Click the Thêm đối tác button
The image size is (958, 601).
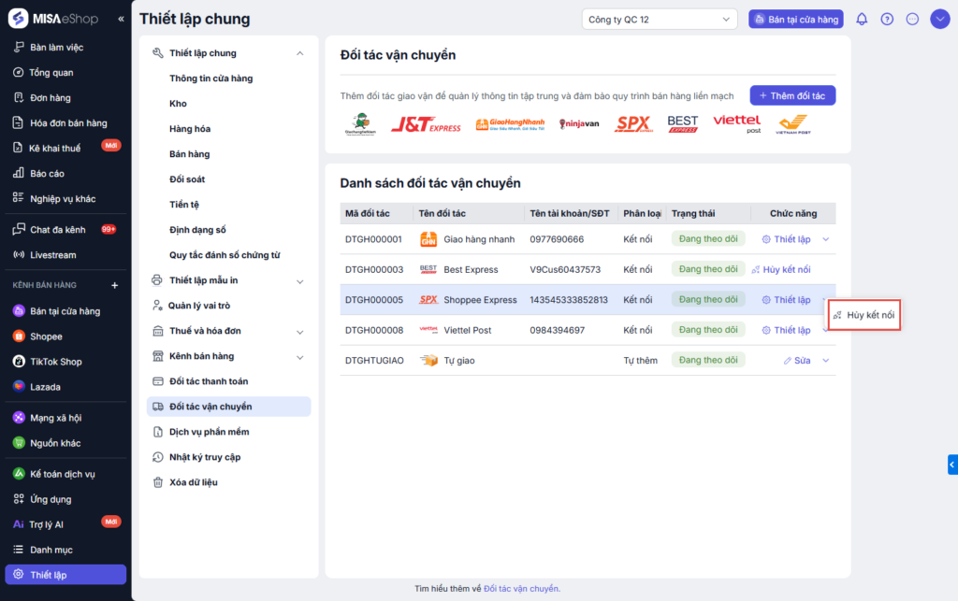(x=792, y=95)
